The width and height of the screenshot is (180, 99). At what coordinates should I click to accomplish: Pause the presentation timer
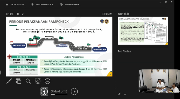pyautogui.click(x=18, y=14)
